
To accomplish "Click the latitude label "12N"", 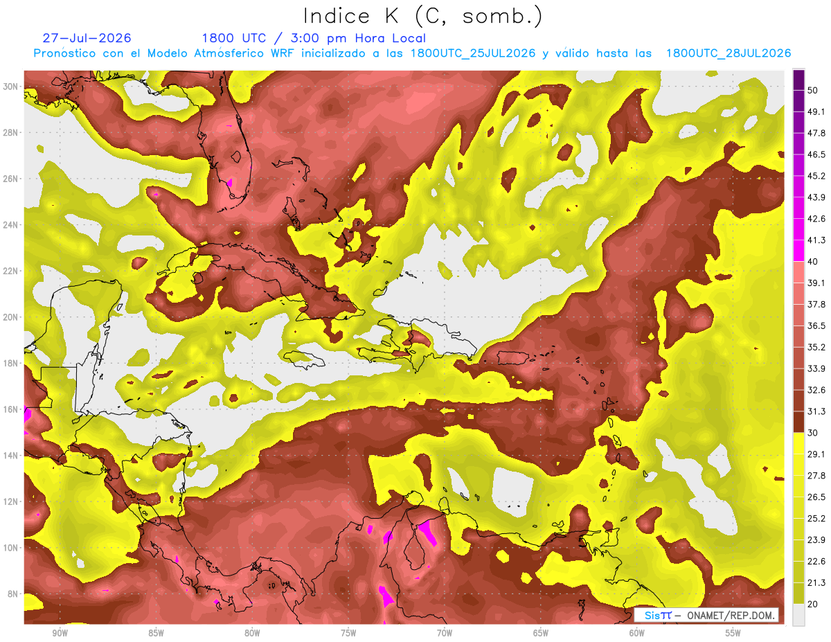I will pyautogui.click(x=10, y=501).
